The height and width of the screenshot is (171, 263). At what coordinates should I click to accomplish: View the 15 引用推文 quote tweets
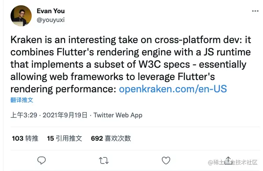65,138
